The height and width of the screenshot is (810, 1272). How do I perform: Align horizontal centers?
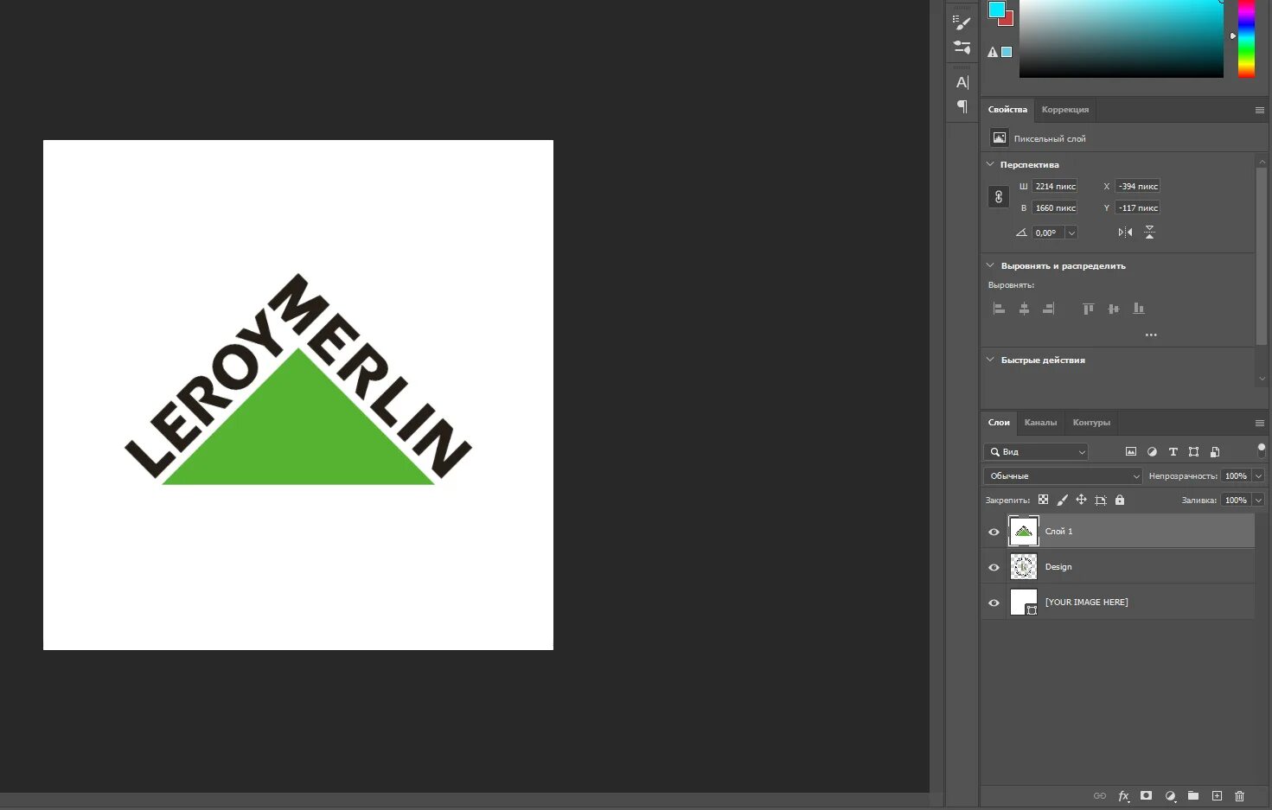[1024, 309]
